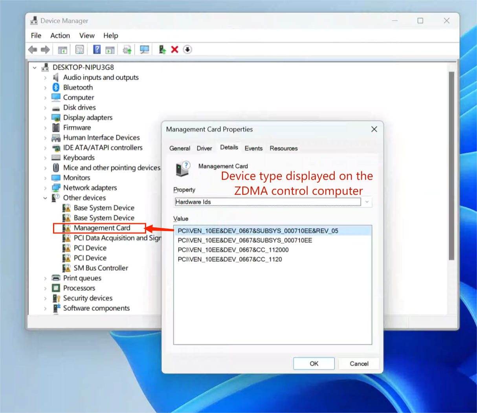Select the PCI Data Acquisition device
Image resolution: width=477 pixels, height=413 pixels.
click(x=117, y=238)
